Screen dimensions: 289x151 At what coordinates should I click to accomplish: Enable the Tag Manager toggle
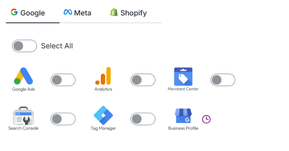tap(143, 119)
